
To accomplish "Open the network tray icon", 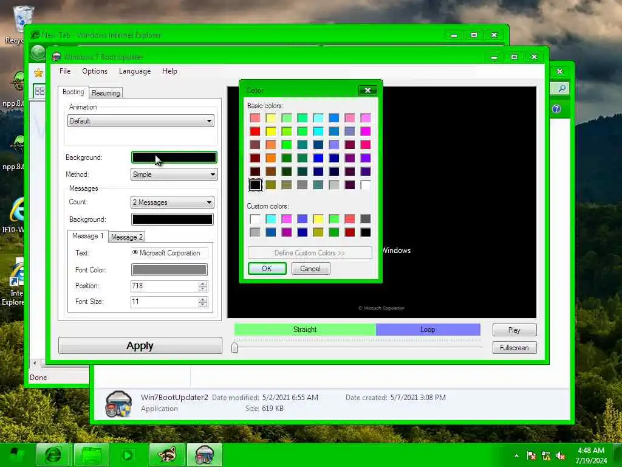I will [x=546, y=455].
